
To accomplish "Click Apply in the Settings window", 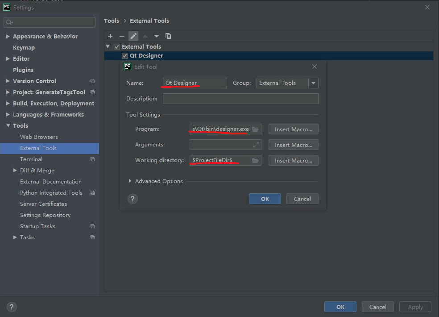I will pyautogui.click(x=415, y=307).
